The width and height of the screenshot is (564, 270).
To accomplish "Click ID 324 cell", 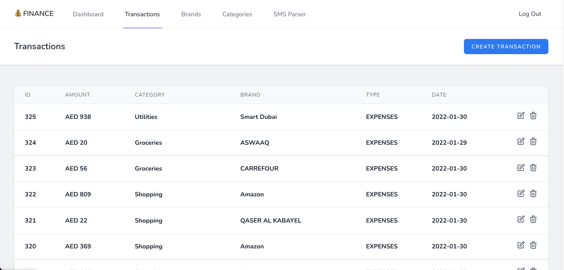I will click(31, 143).
